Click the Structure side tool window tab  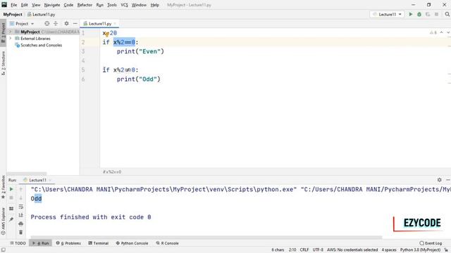point(3,63)
